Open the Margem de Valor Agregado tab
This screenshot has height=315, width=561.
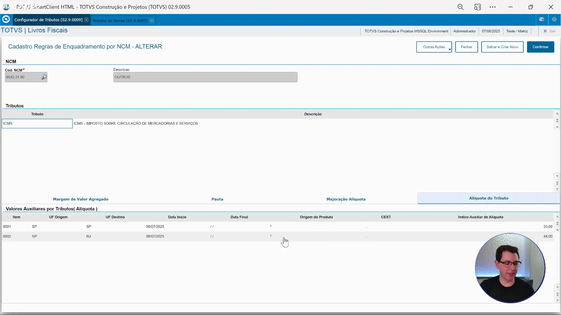81,199
